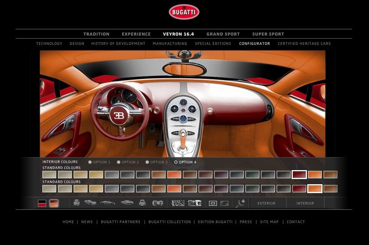The width and height of the screenshot is (369, 245).
Task: Open the Site Map link
Action: [269, 222]
